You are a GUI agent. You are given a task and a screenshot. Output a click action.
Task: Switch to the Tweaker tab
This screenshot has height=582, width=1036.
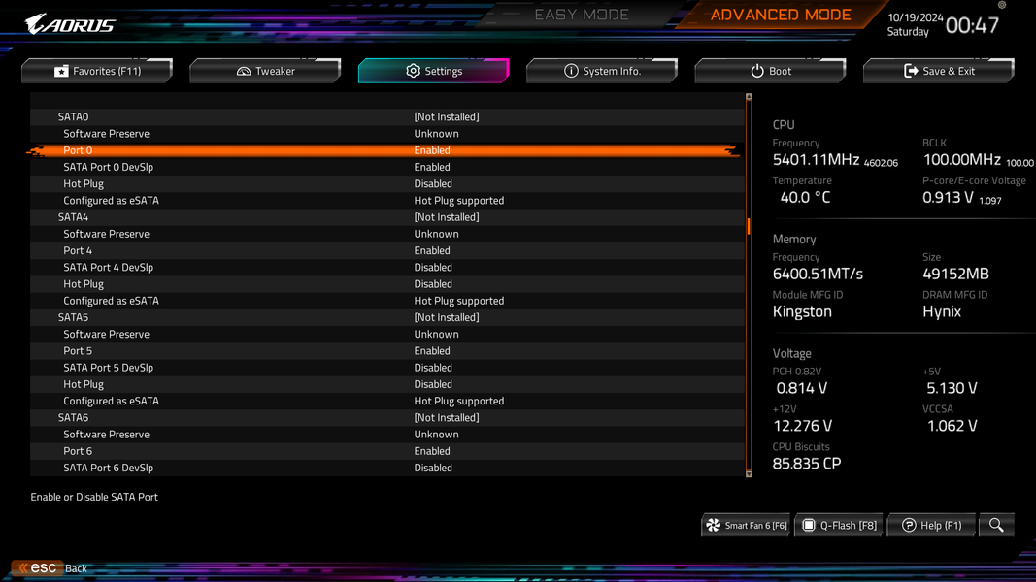click(266, 71)
